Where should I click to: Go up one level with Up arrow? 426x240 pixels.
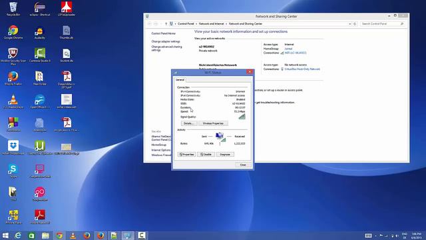click(166, 24)
